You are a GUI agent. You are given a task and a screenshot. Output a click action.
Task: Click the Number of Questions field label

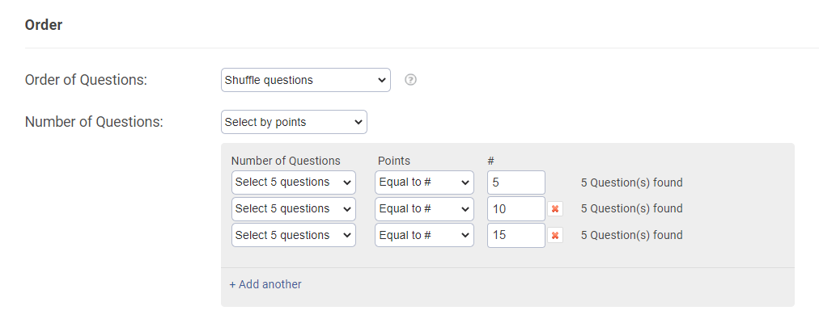[94, 122]
